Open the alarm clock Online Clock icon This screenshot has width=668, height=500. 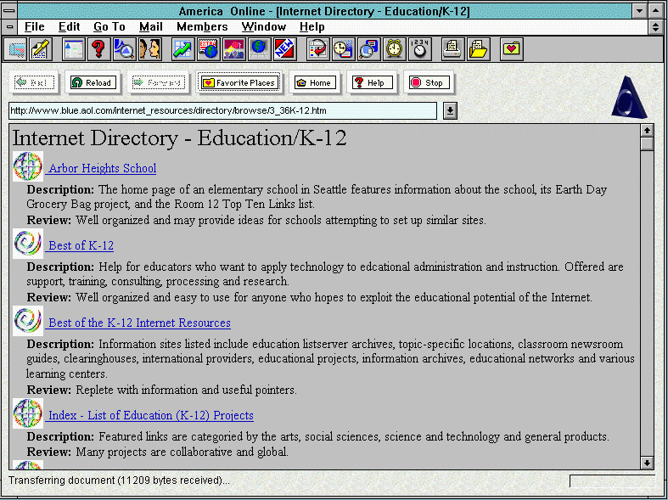[395, 49]
